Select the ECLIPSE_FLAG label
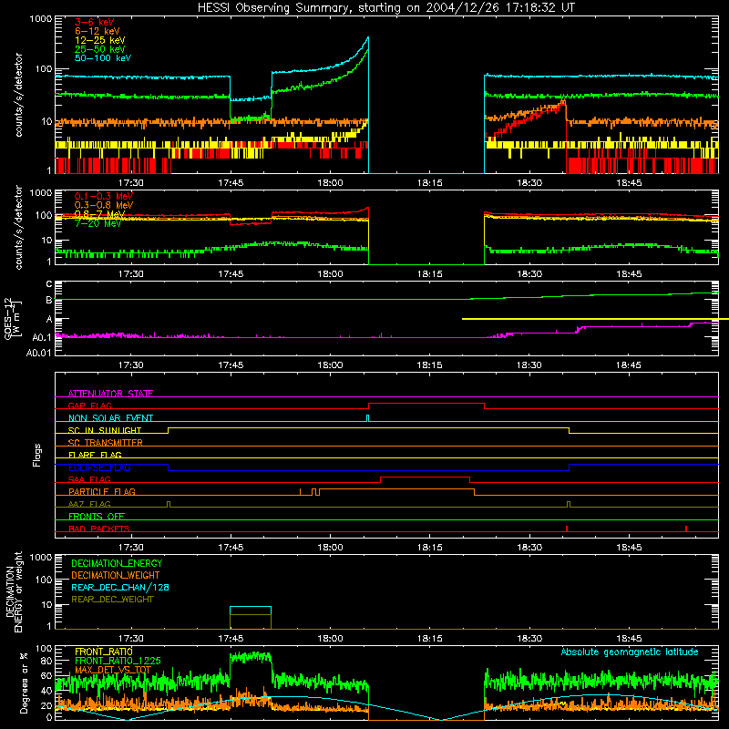 click(99, 467)
